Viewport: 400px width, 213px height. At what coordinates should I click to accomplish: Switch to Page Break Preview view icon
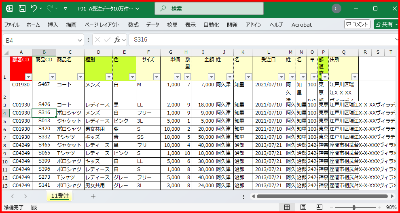[319, 207]
